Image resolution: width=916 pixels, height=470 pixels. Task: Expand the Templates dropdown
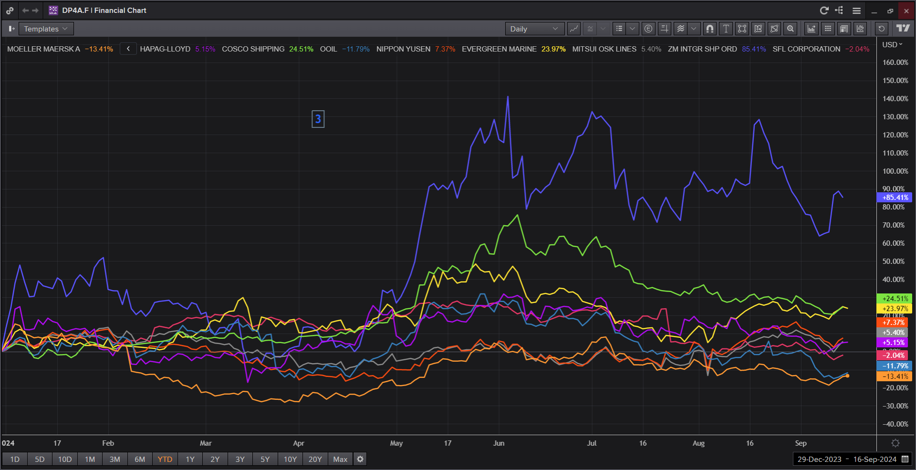(46, 29)
